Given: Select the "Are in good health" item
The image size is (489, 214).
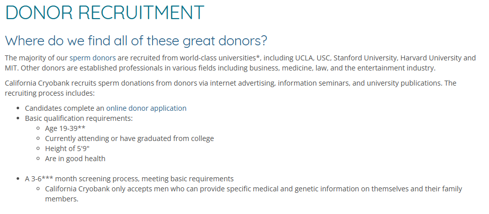Looking at the screenshot, I should tap(75, 159).
